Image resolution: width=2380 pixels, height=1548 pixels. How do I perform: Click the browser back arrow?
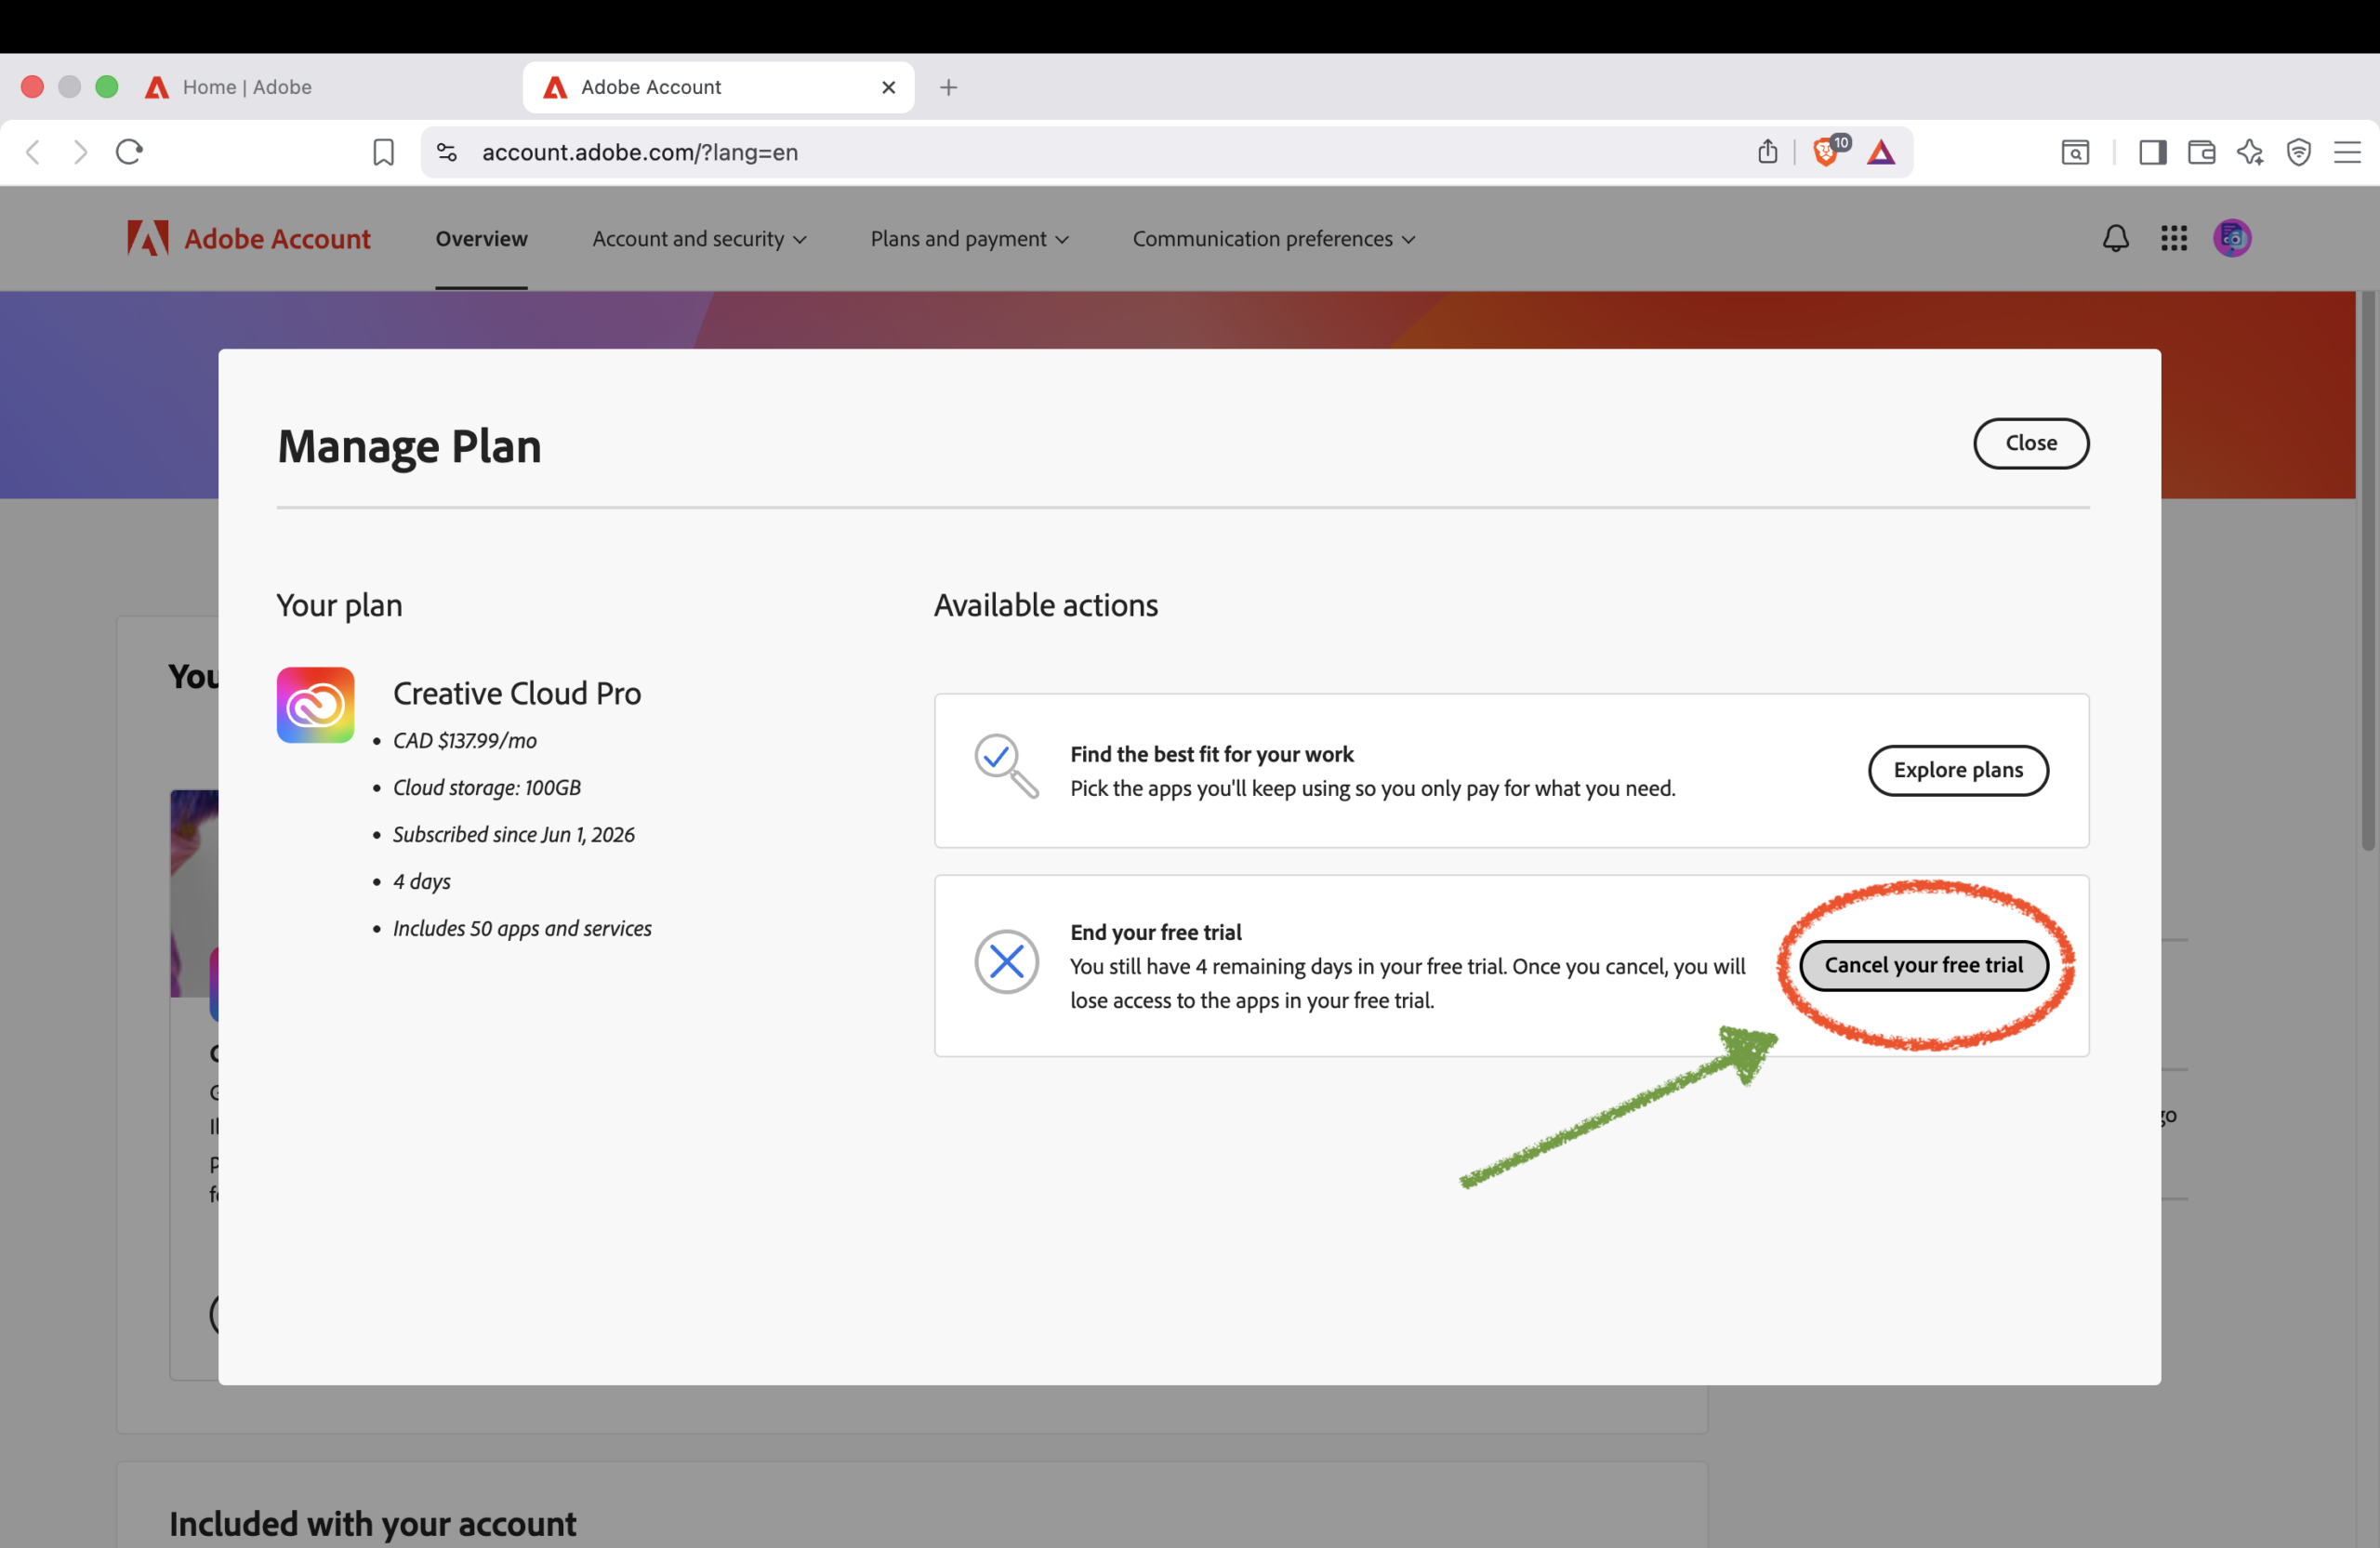33,152
